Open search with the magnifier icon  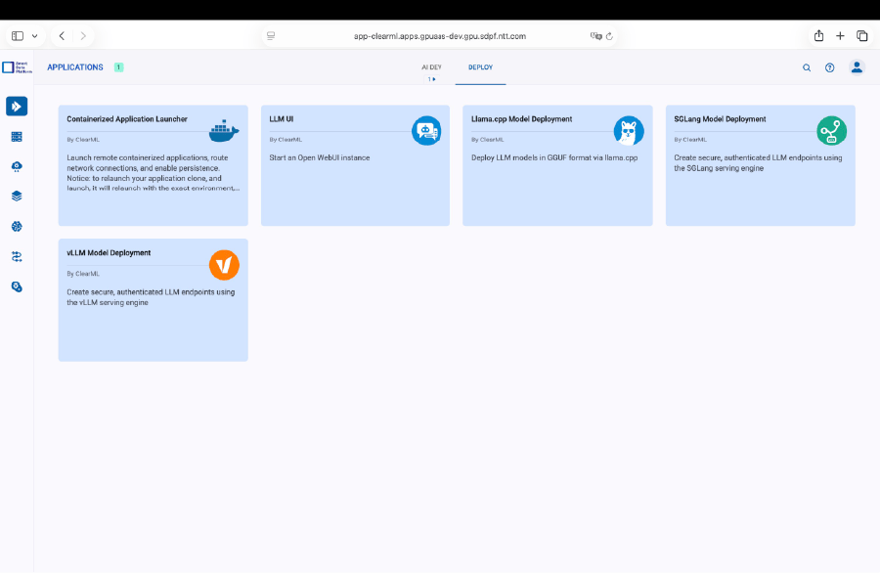(x=807, y=67)
